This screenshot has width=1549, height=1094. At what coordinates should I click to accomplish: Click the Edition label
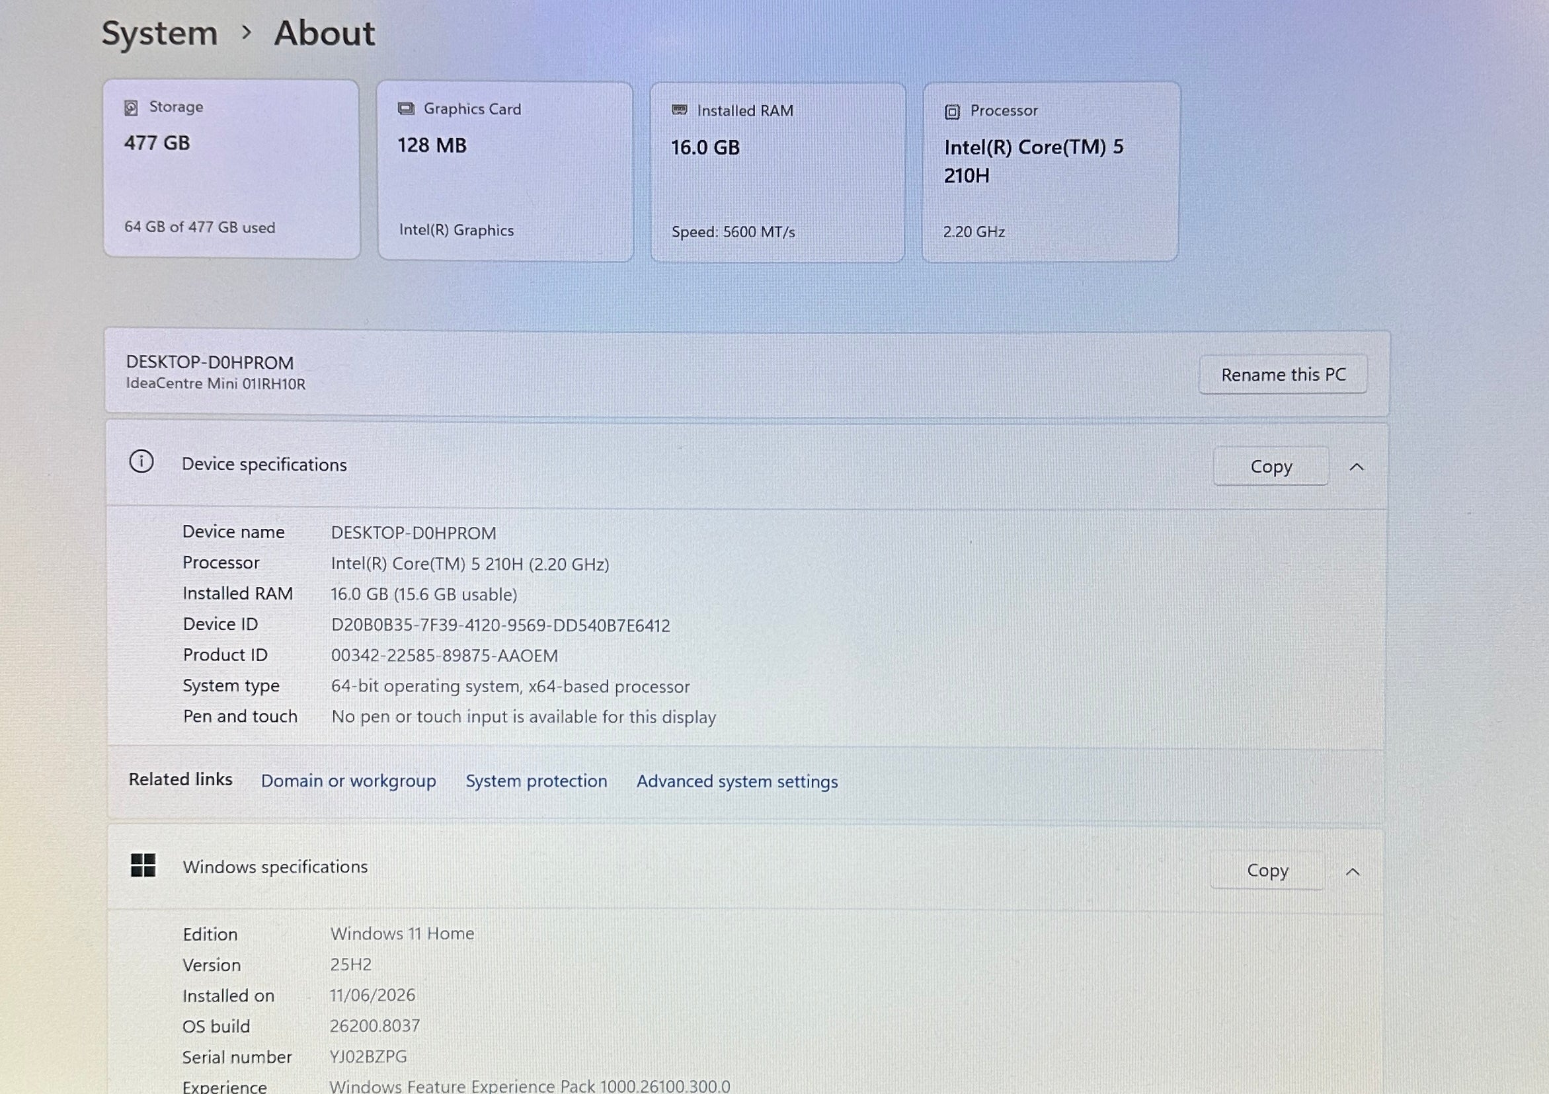pyautogui.click(x=210, y=934)
